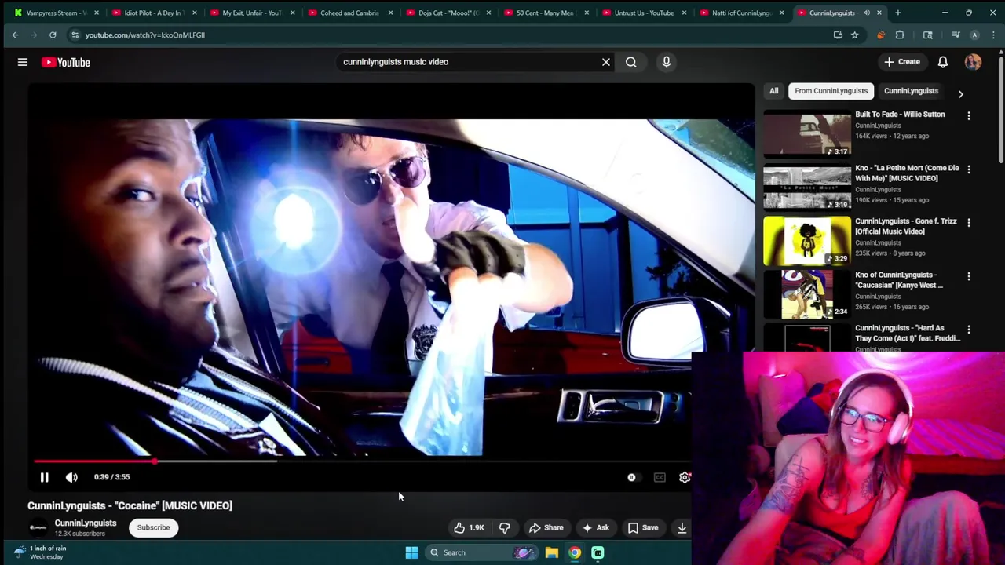Open options for Built To Fade video
1005x565 pixels.
(x=969, y=116)
